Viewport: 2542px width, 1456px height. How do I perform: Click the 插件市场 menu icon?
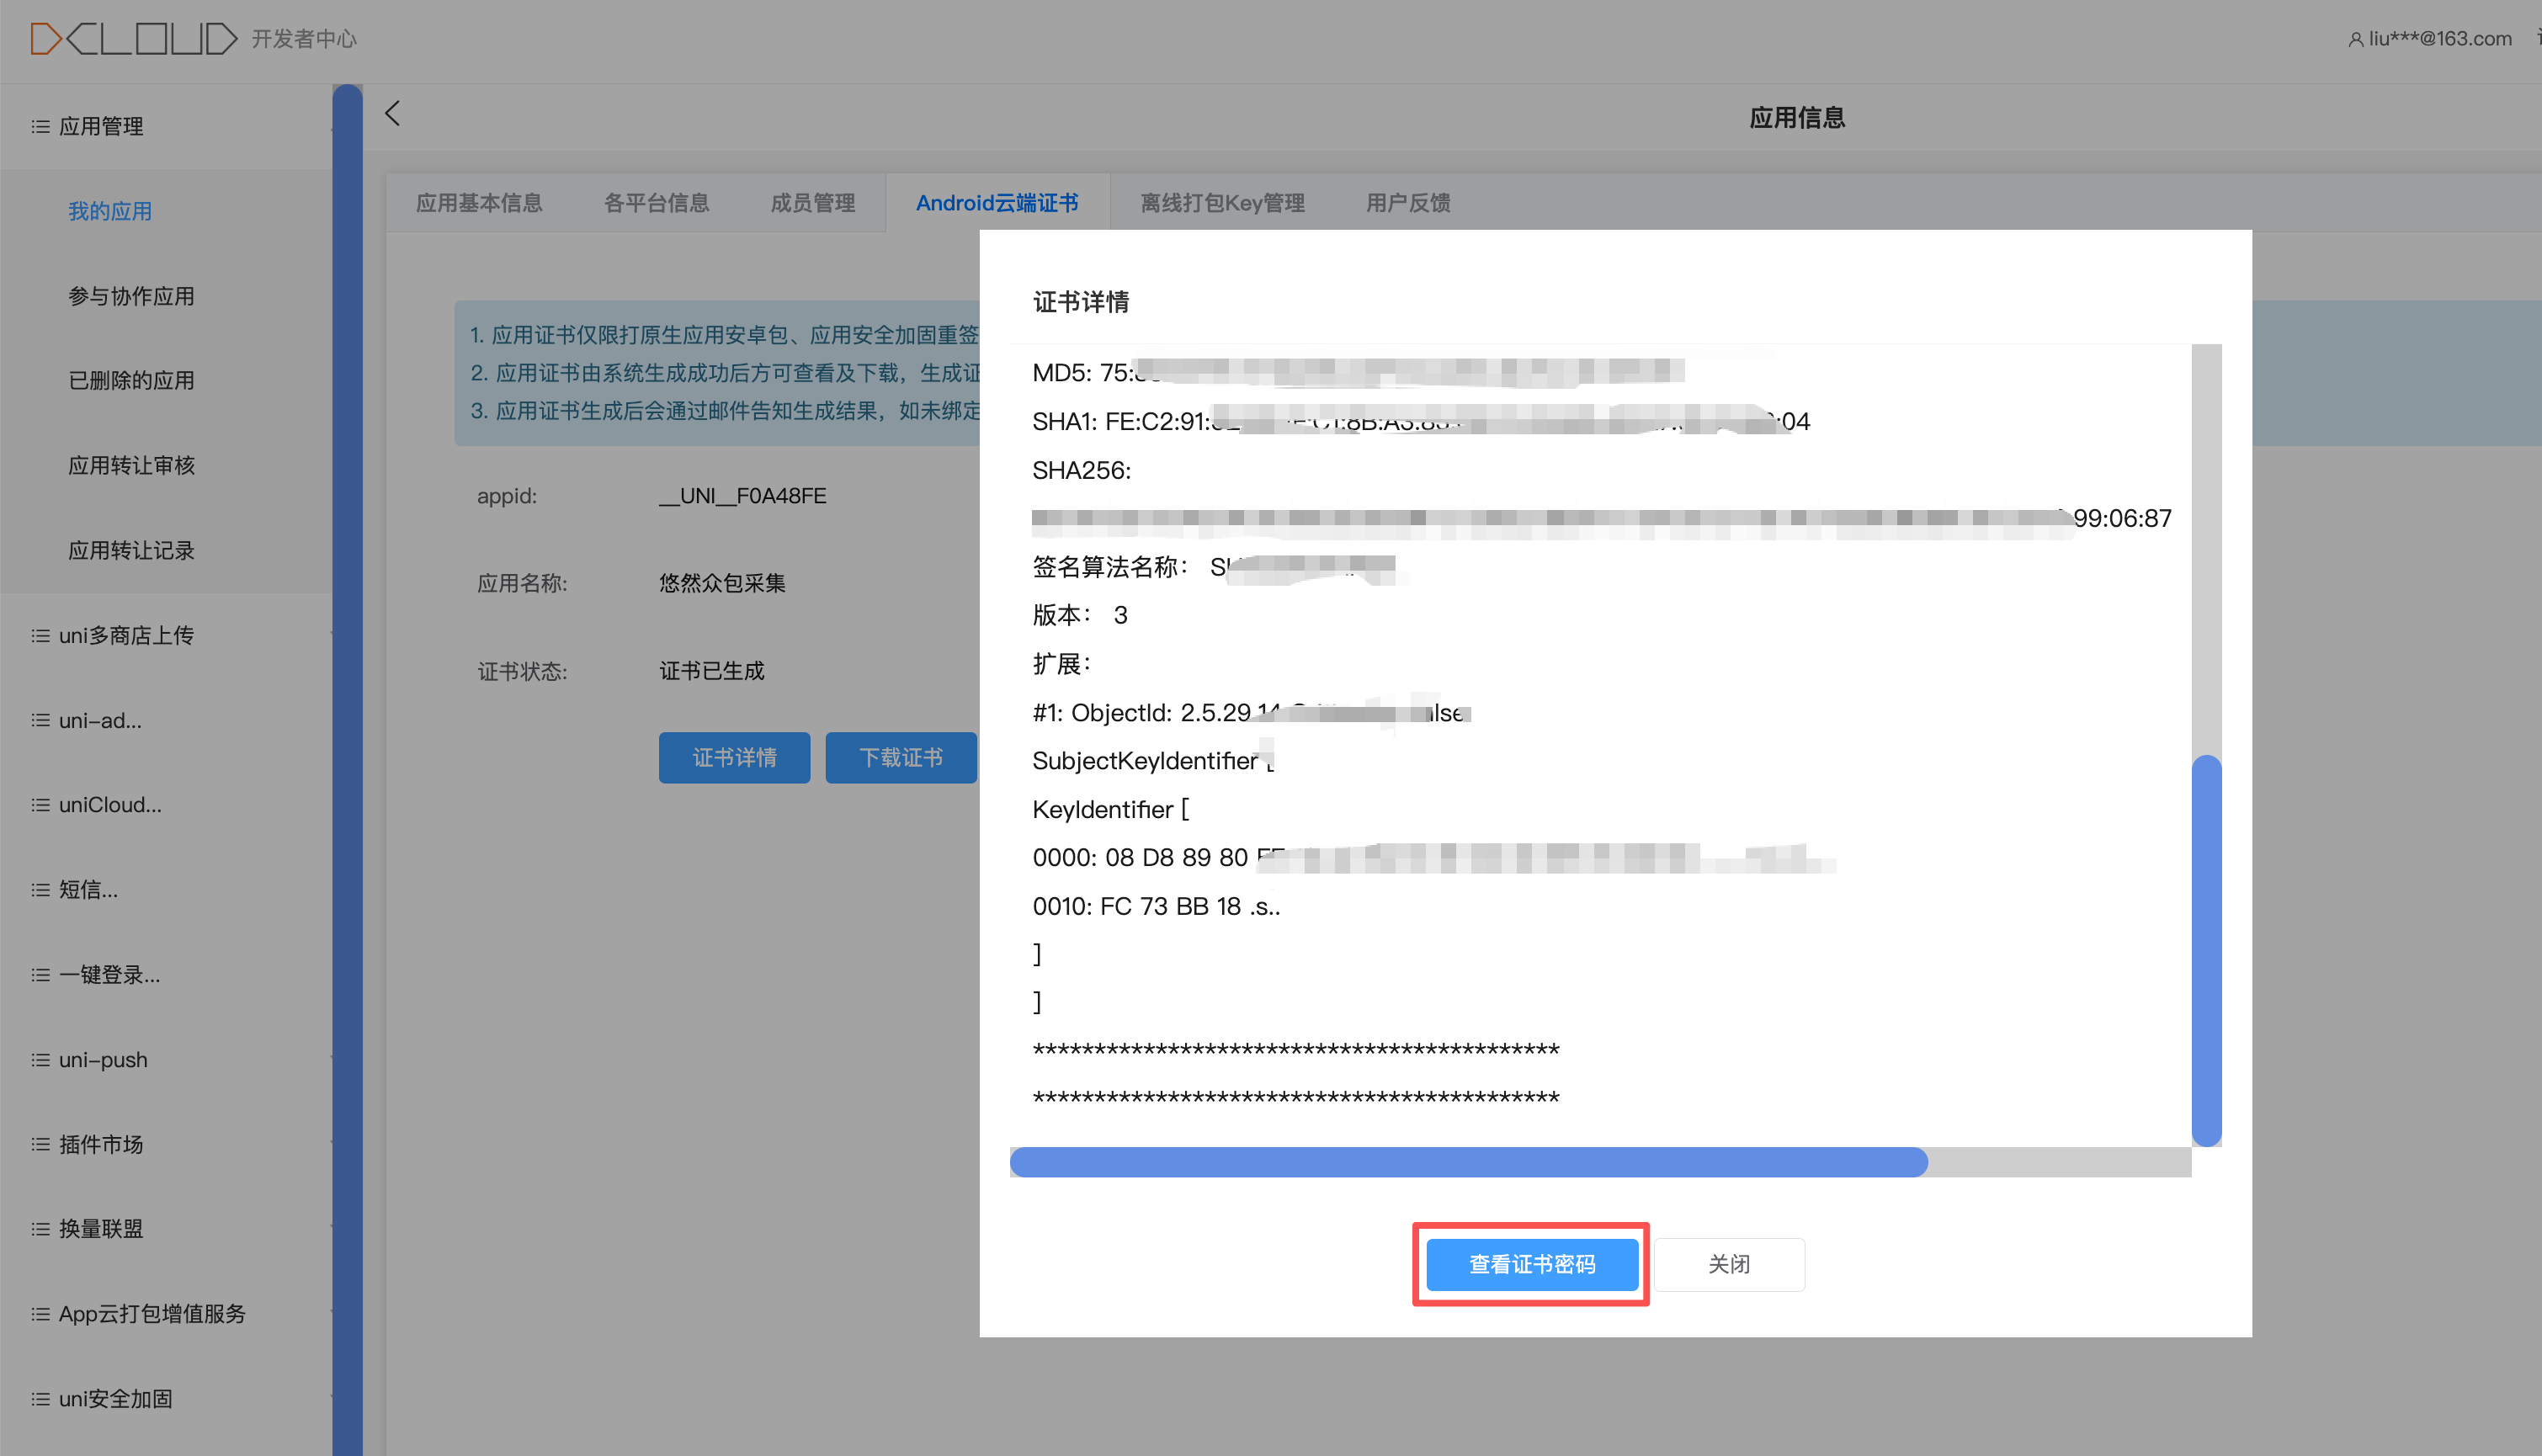[x=40, y=1144]
